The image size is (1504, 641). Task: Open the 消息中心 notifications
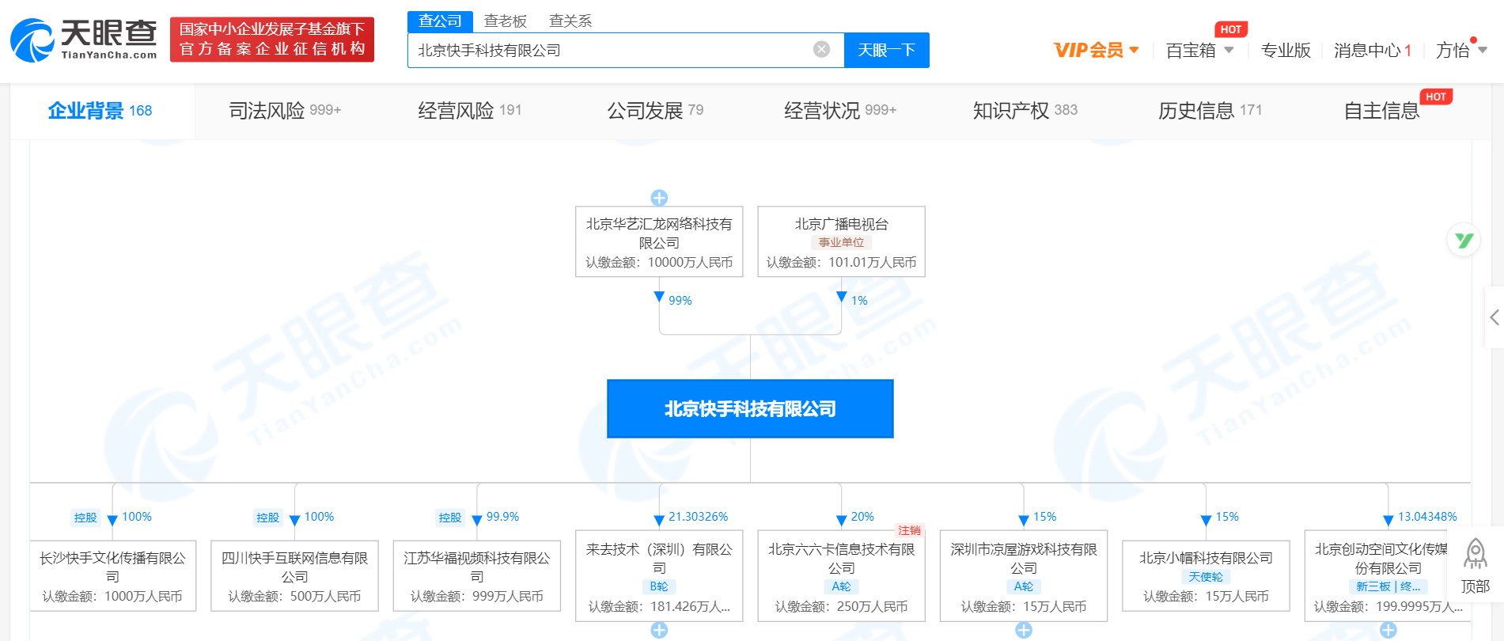coord(1373,50)
